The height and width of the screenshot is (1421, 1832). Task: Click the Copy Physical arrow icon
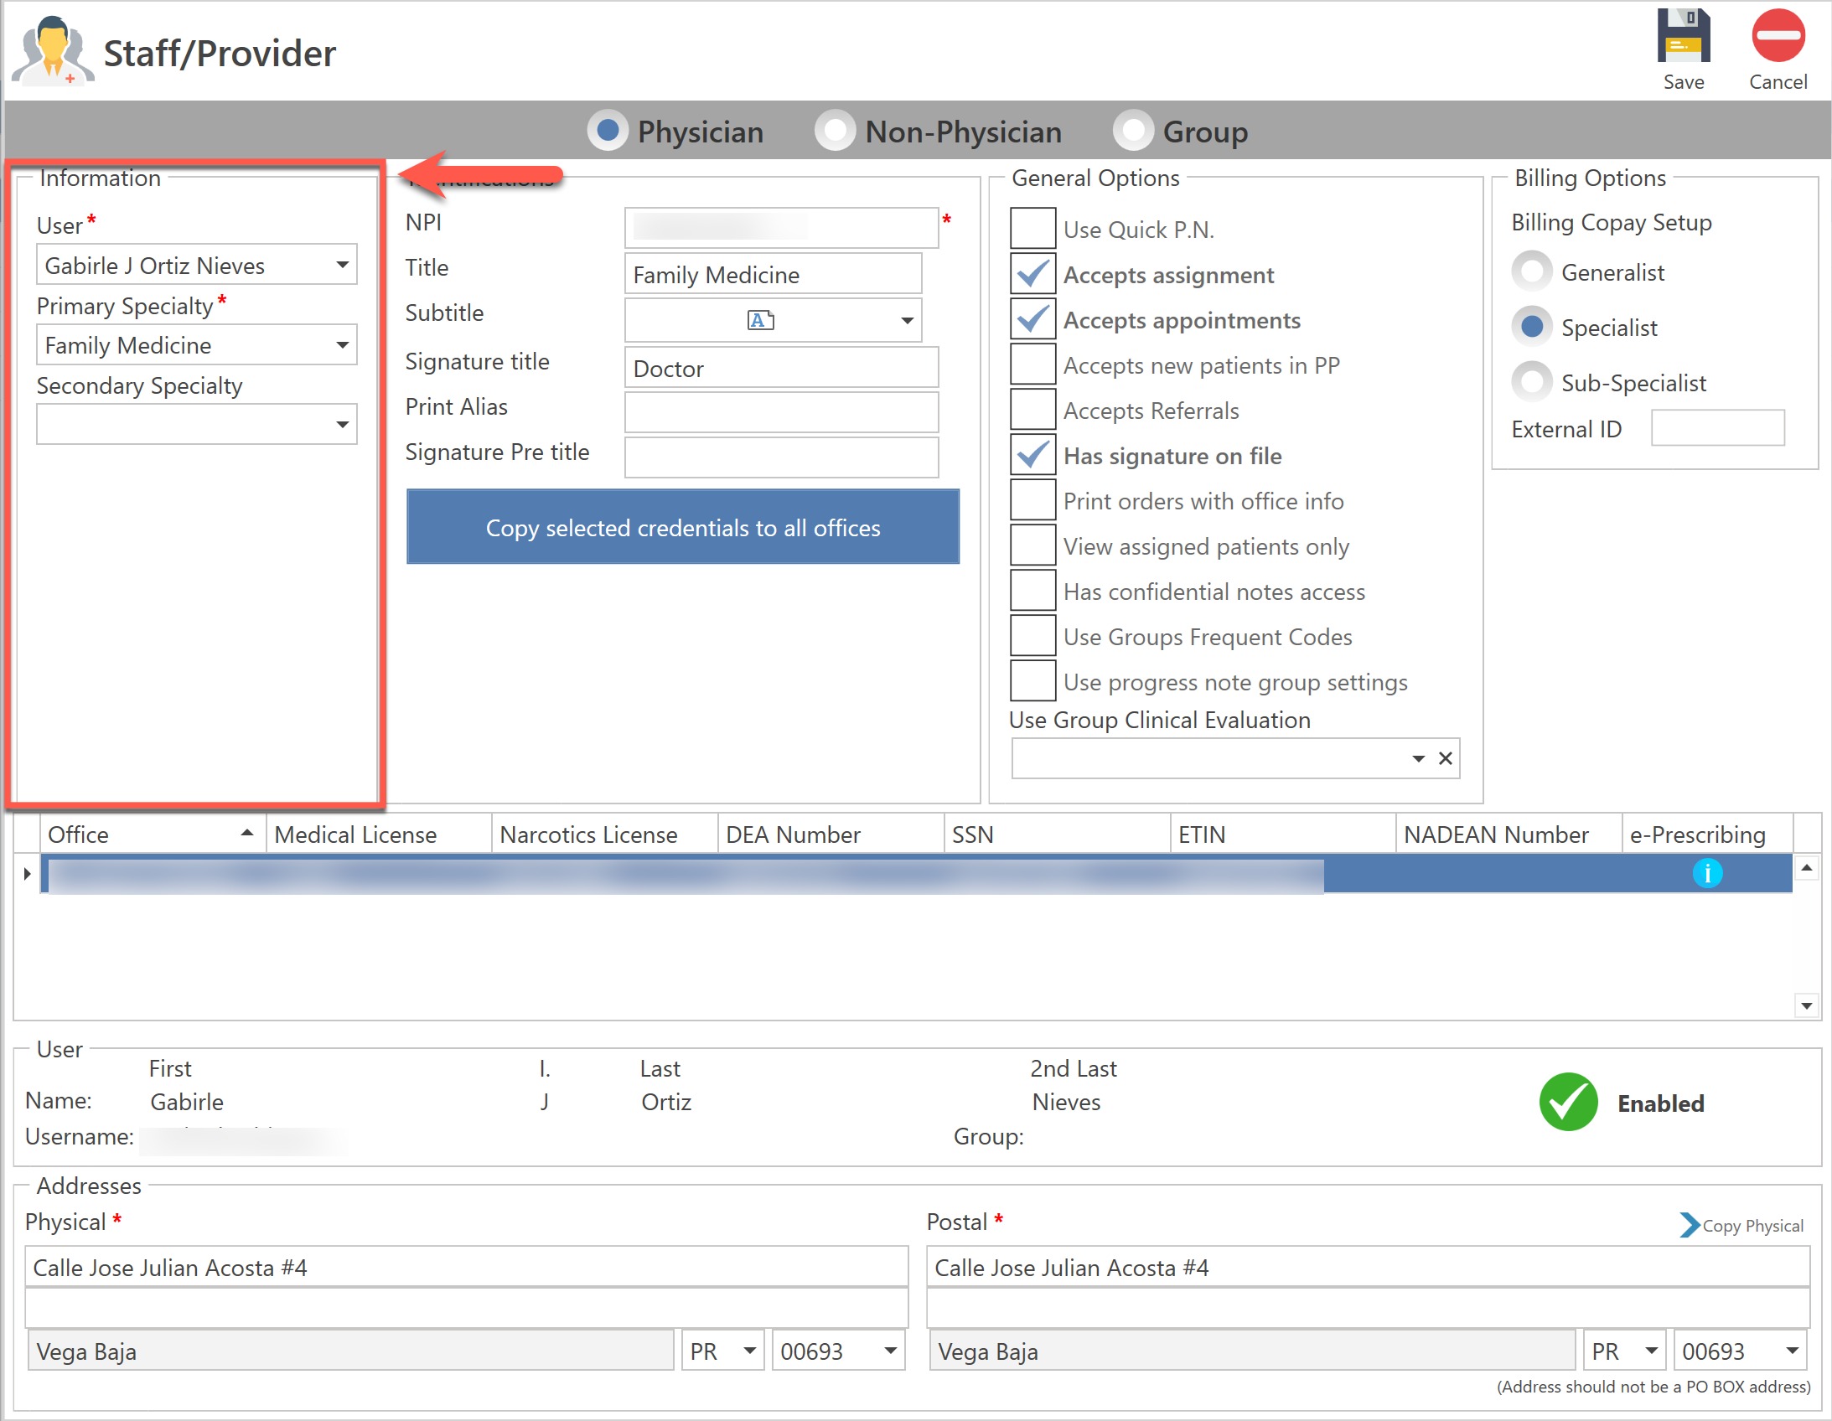pyautogui.click(x=1689, y=1225)
